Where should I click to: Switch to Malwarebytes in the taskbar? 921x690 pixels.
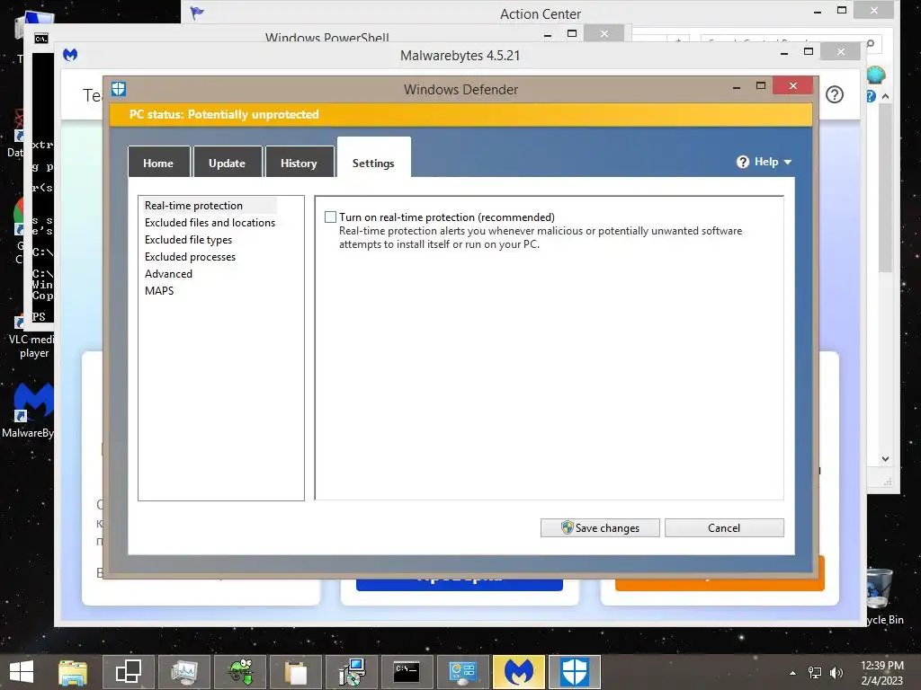tap(519, 672)
